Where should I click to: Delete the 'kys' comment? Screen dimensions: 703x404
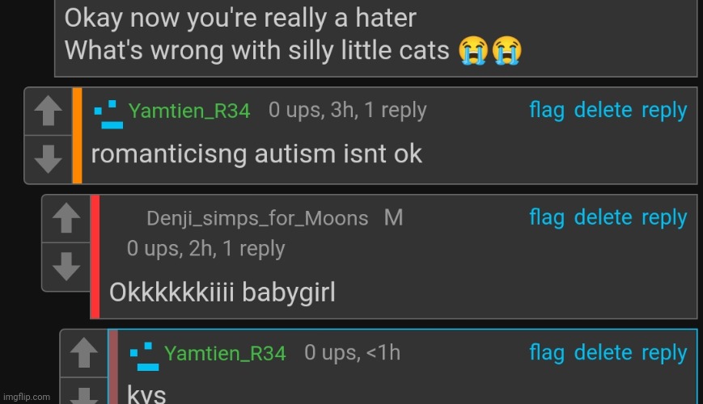click(x=603, y=353)
